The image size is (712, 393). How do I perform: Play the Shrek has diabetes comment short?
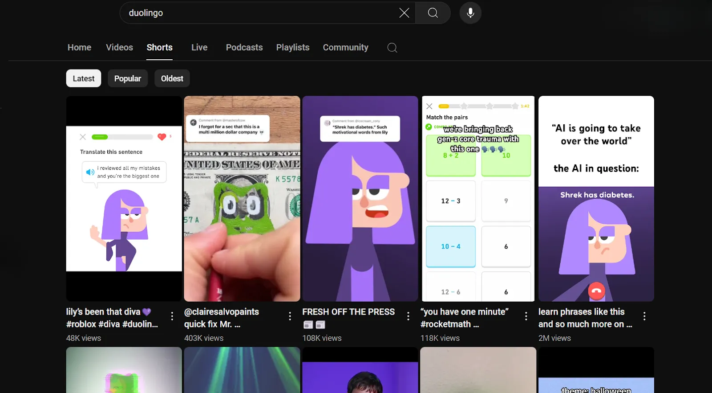[x=360, y=199]
